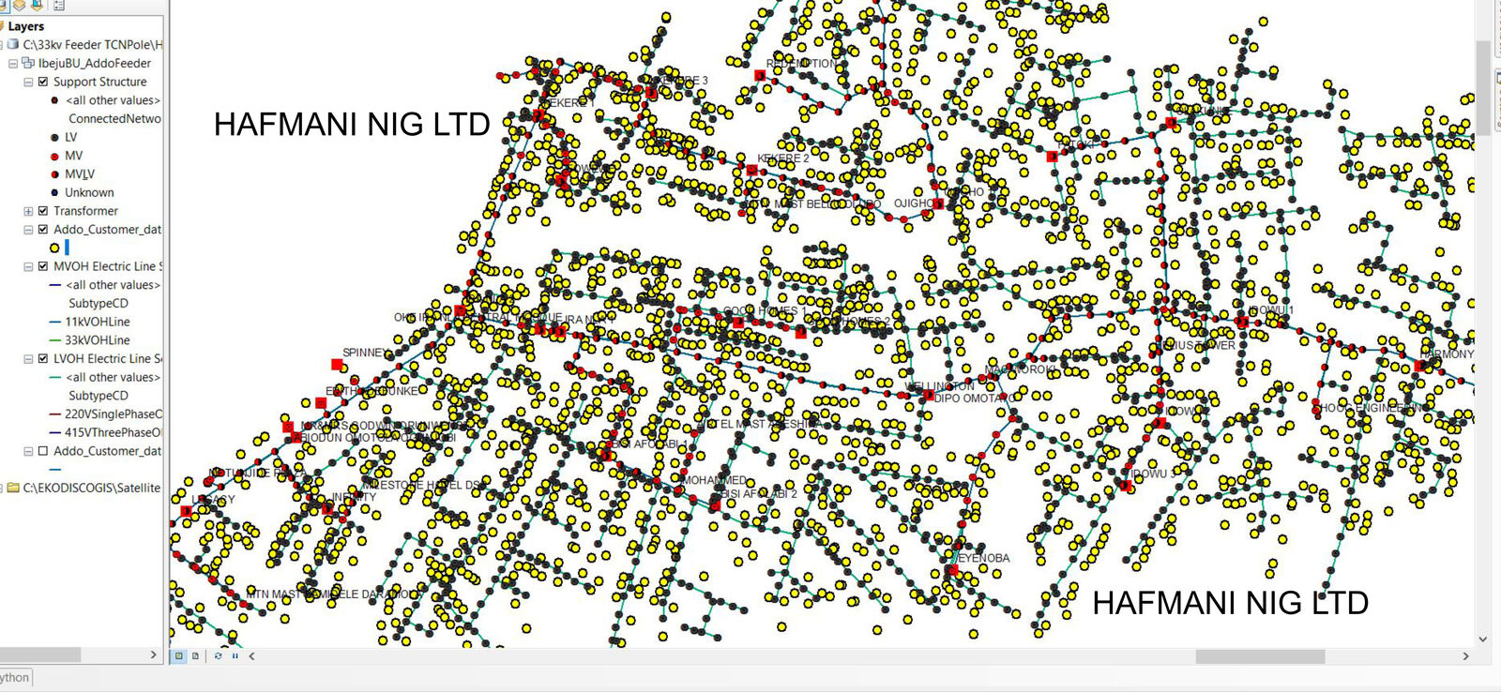Click the MVLV legend label
Viewport: 1501px width, 692px height.
pos(80,174)
